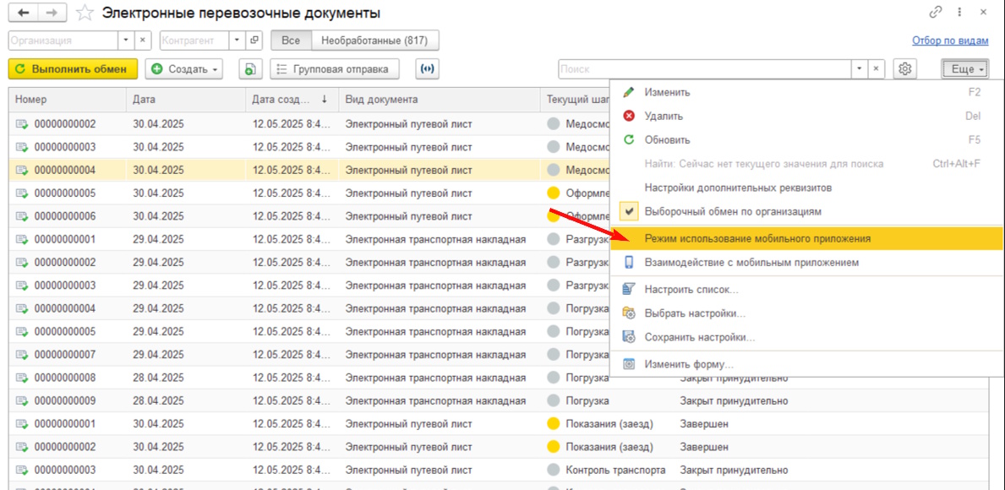
Task: Close the form with window X button
Action: 983,12
